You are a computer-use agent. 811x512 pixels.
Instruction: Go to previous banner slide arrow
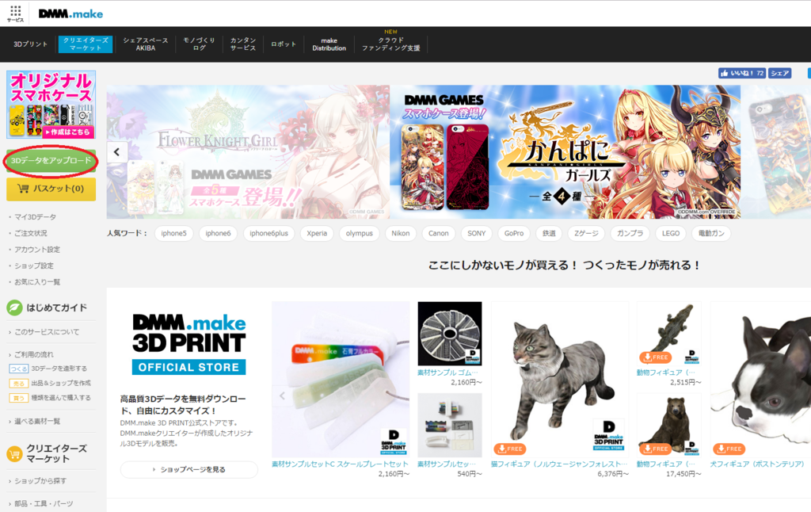117,152
